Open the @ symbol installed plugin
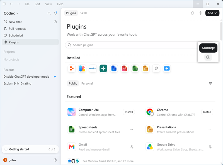 pos(156,68)
